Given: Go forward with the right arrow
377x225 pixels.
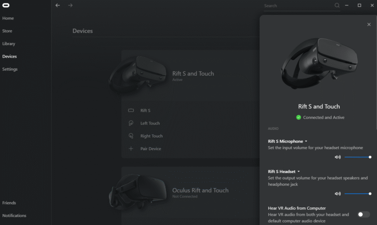Looking at the screenshot, I should click(x=70, y=5).
